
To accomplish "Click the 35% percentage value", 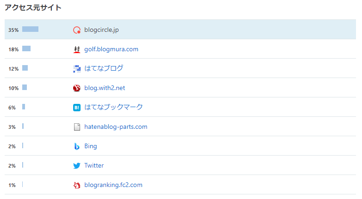I will tap(13, 30).
